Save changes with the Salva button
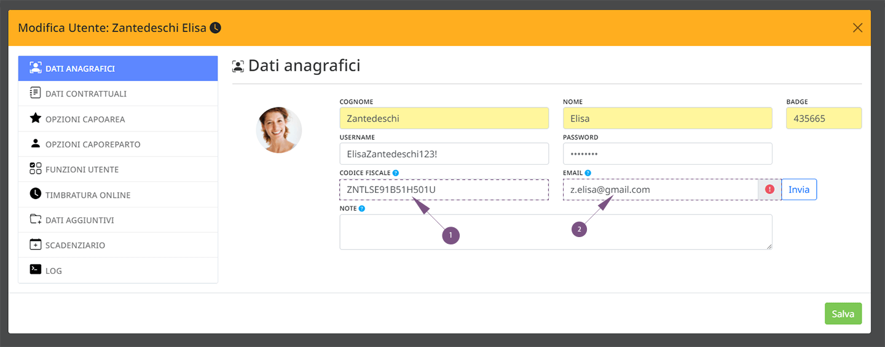 (x=843, y=313)
